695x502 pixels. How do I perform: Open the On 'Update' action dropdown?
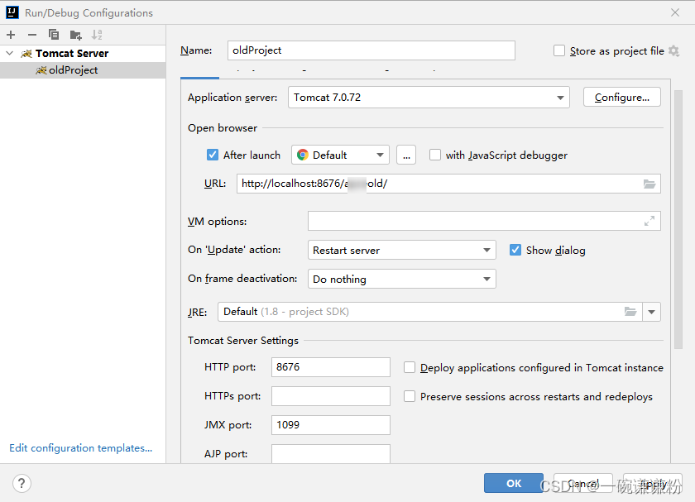pos(401,250)
